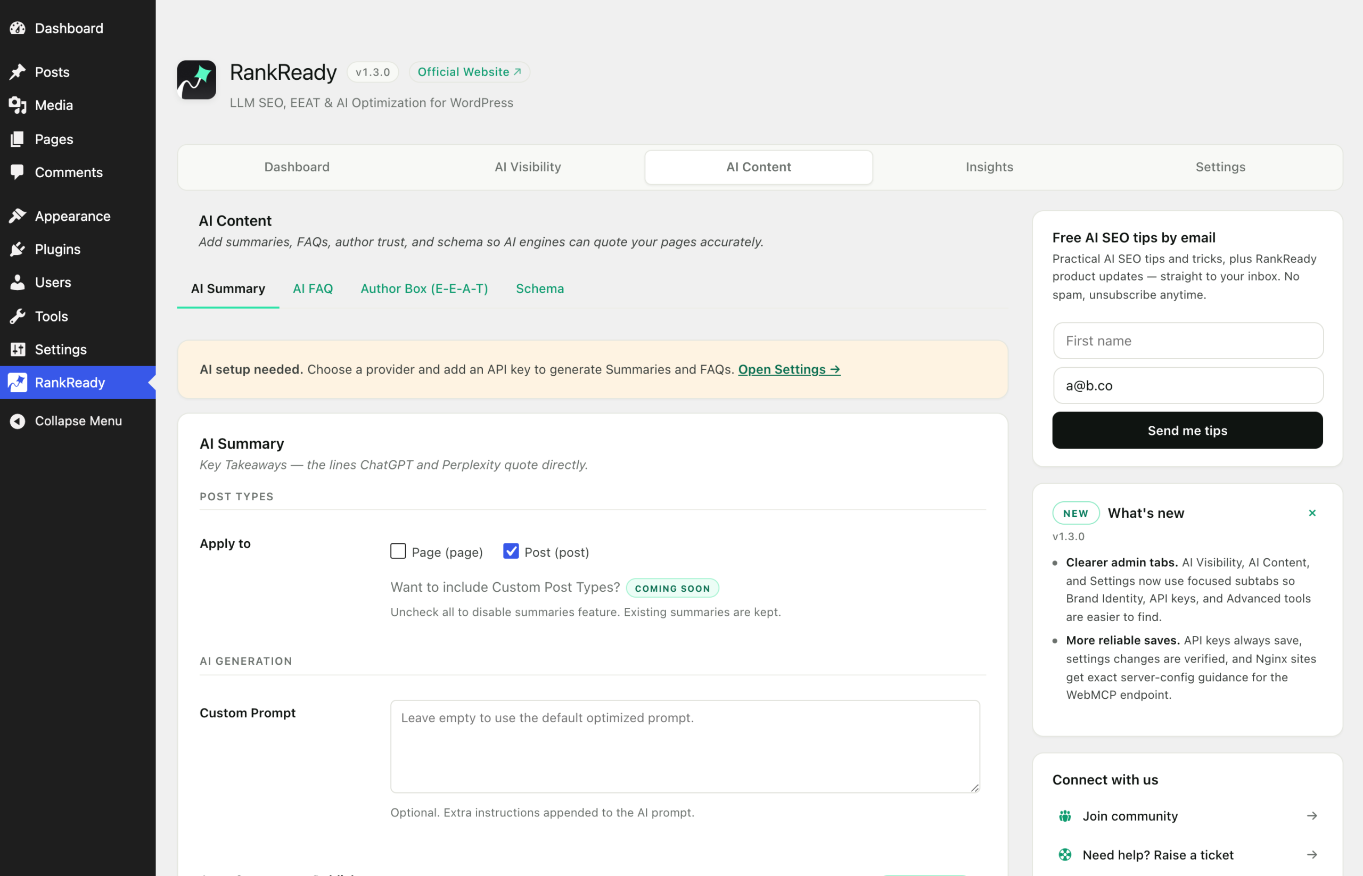Click the Plugins plug icon

(x=18, y=249)
